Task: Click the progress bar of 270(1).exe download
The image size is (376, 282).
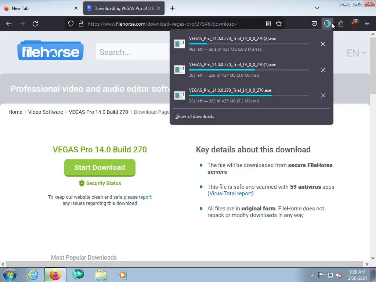Action: pos(249,70)
